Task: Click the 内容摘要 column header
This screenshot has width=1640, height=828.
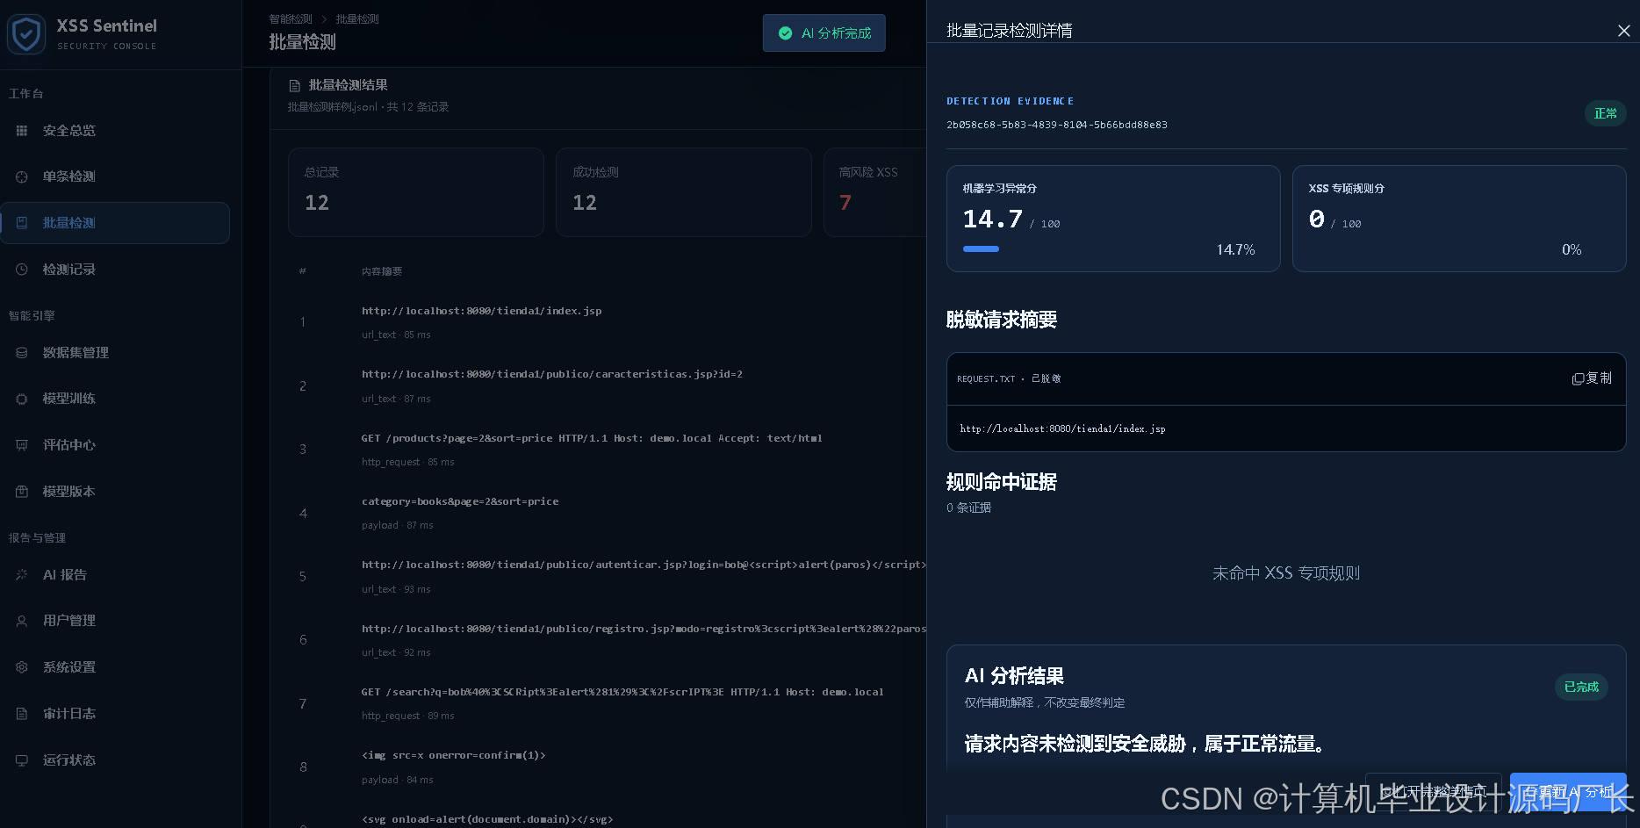Action: [382, 272]
